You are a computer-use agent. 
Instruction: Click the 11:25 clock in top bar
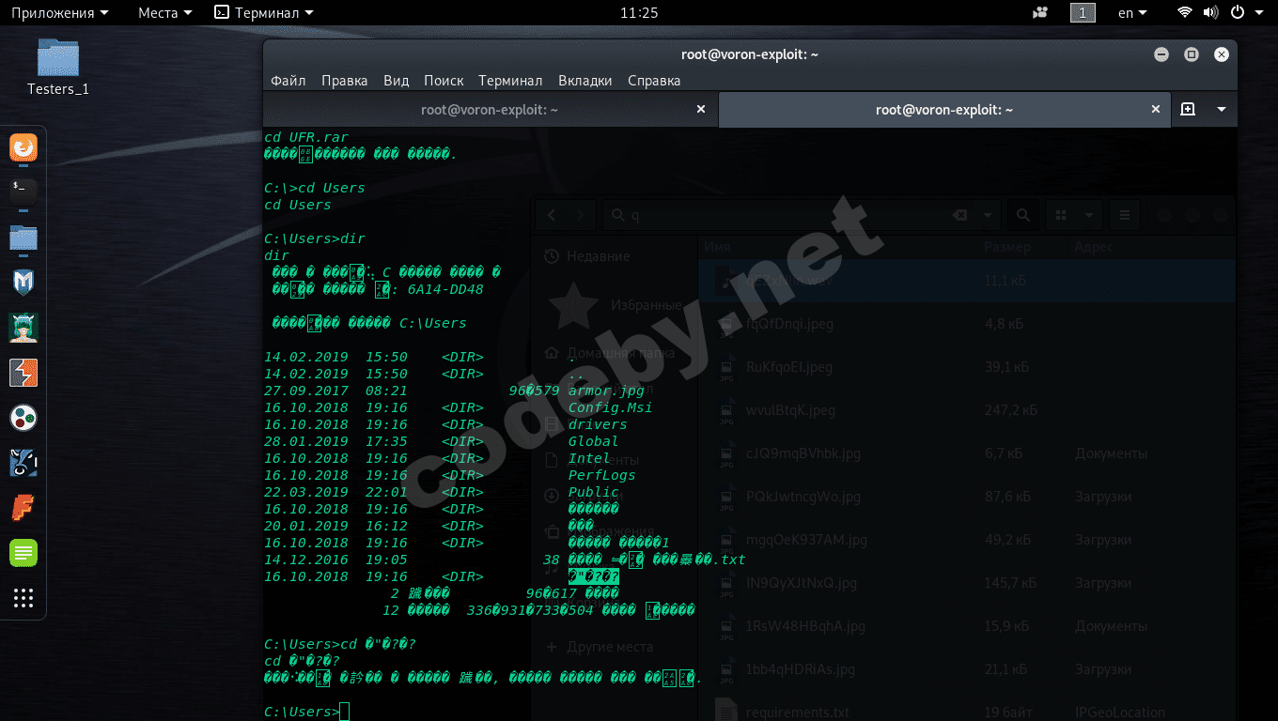pyautogui.click(x=639, y=13)
